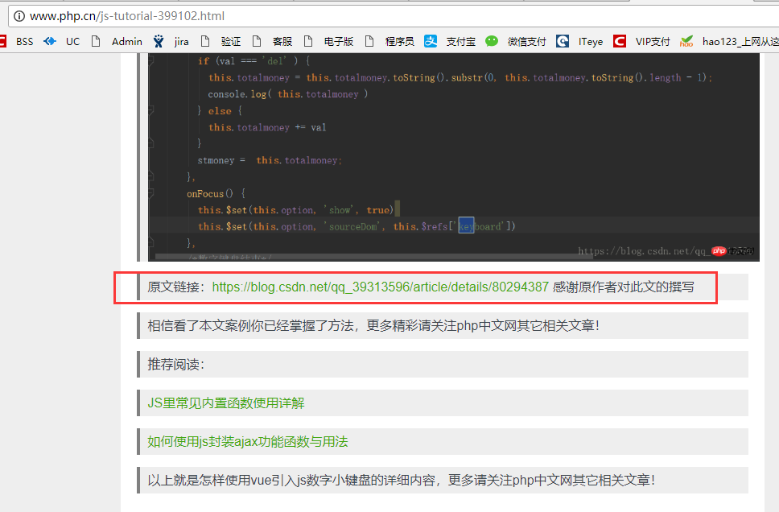Open the 程序员 bookmark
Image resolution: width=779 pixels, height=512 pixels.
tap(399, 42)
